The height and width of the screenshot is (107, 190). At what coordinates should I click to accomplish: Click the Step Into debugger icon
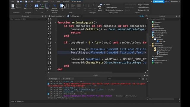[85, 6]
